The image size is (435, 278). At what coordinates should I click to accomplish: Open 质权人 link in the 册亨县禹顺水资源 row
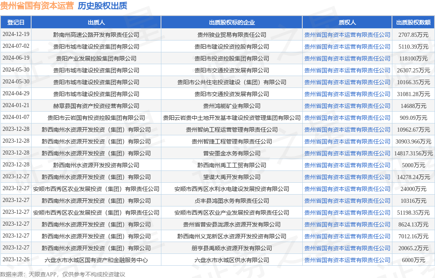pyautogui.click(x=347, y=249)
